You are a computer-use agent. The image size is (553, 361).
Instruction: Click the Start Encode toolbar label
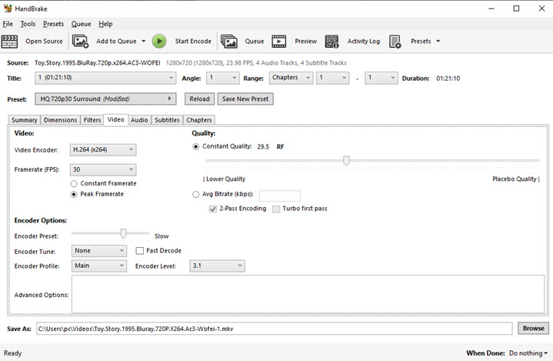[x=193, y=42]
